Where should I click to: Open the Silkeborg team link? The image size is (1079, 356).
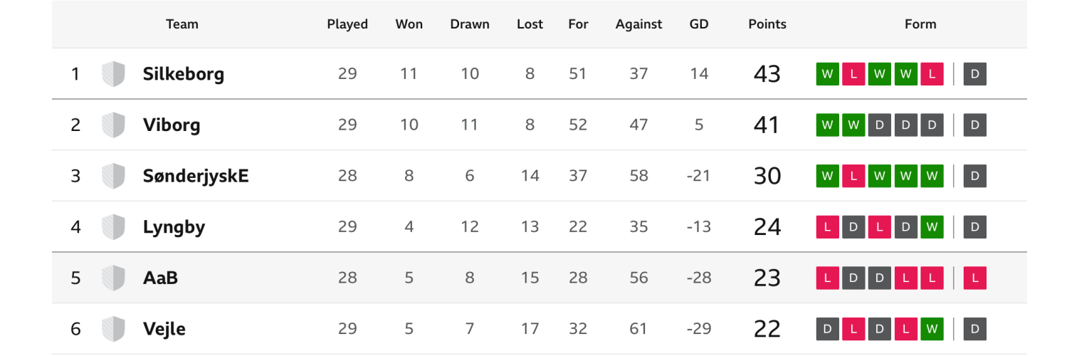(183, 74)
